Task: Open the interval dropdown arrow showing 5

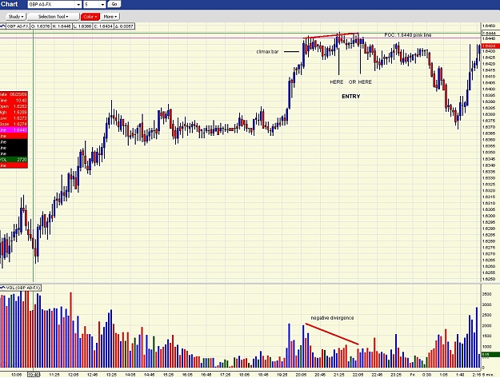Action: 102,5
